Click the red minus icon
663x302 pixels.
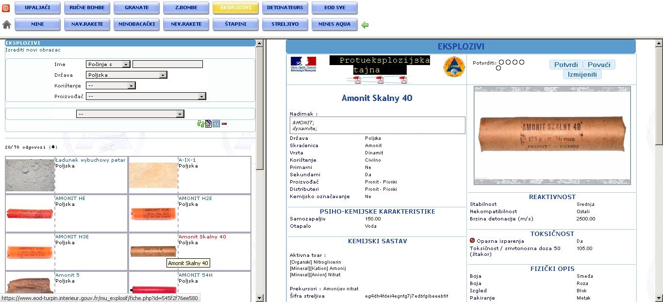[224, 124]
